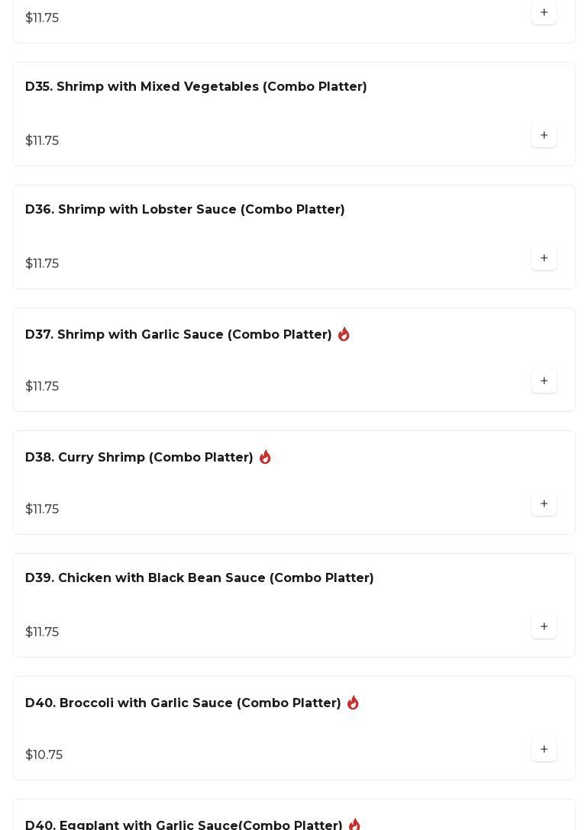
Task: Add D35 Shrimp with Mixed Vegetables to cart
Action: click(x=544, y=136)
